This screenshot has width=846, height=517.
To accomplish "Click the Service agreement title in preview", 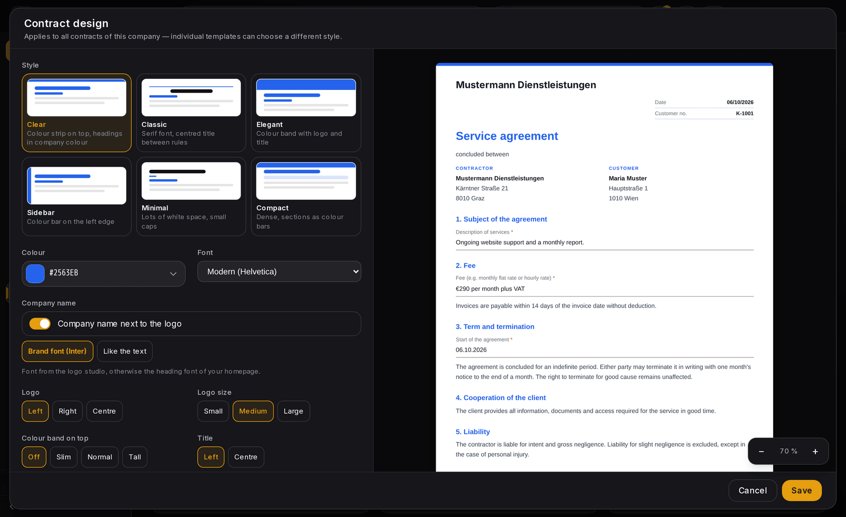I will [507, 136].
